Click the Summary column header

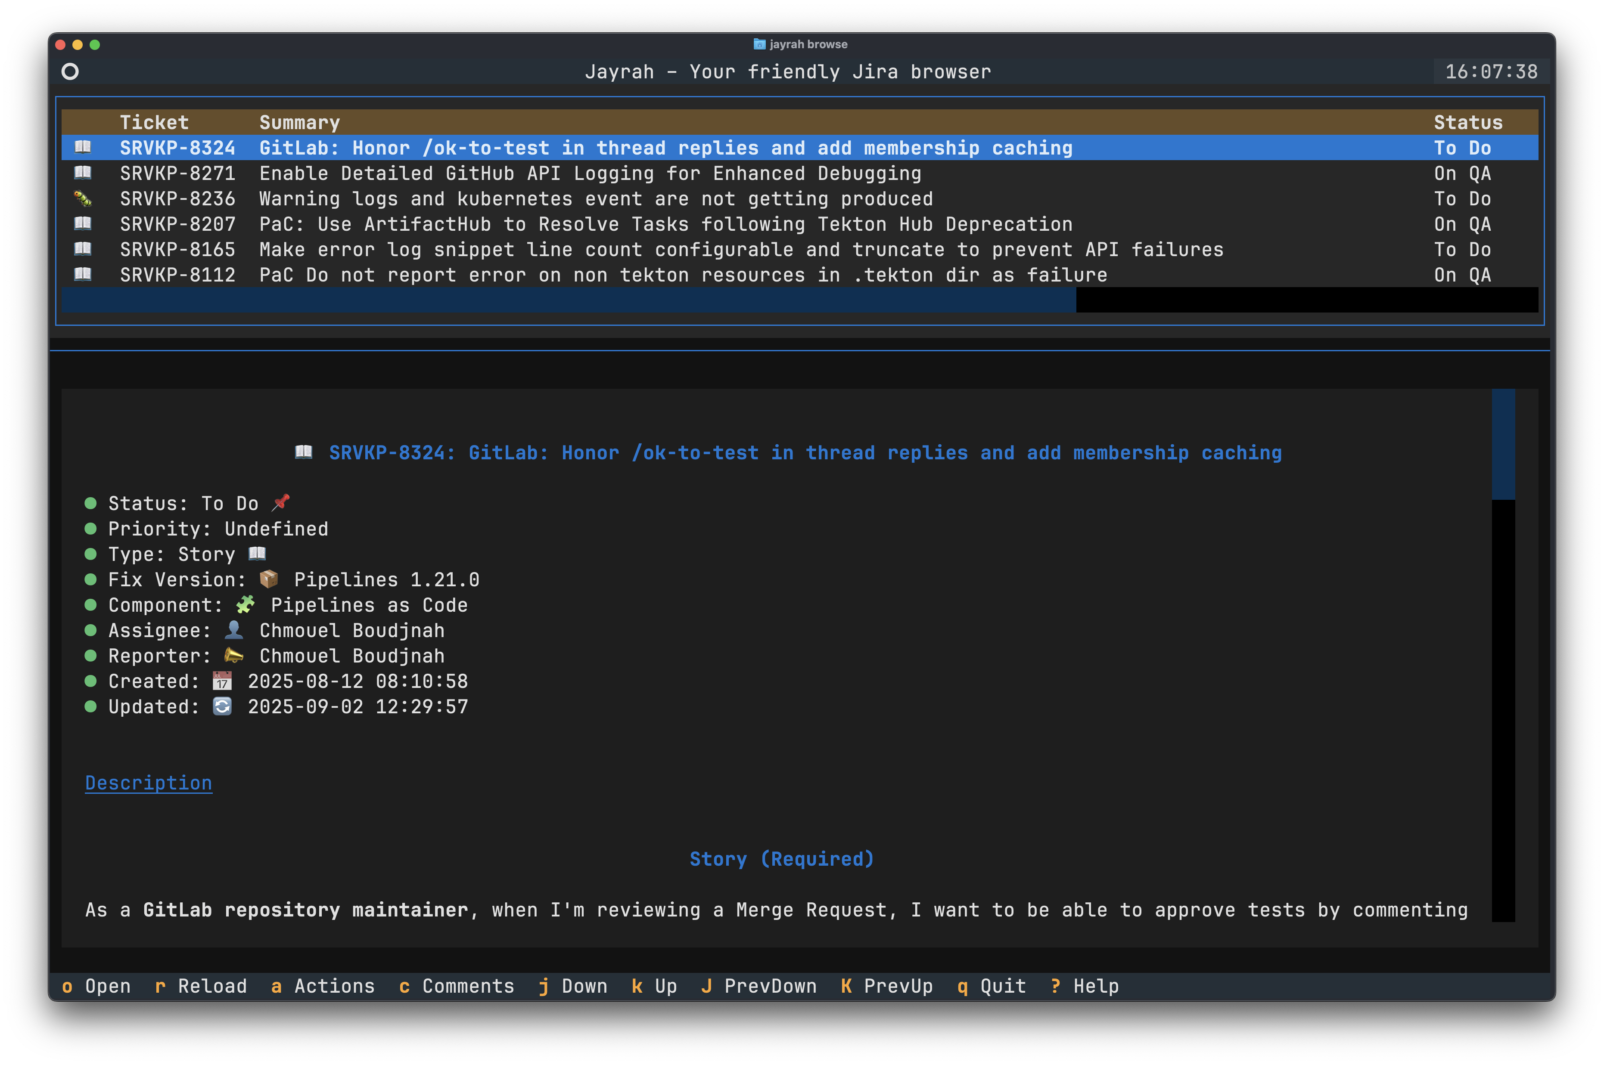tap(300, 122)
